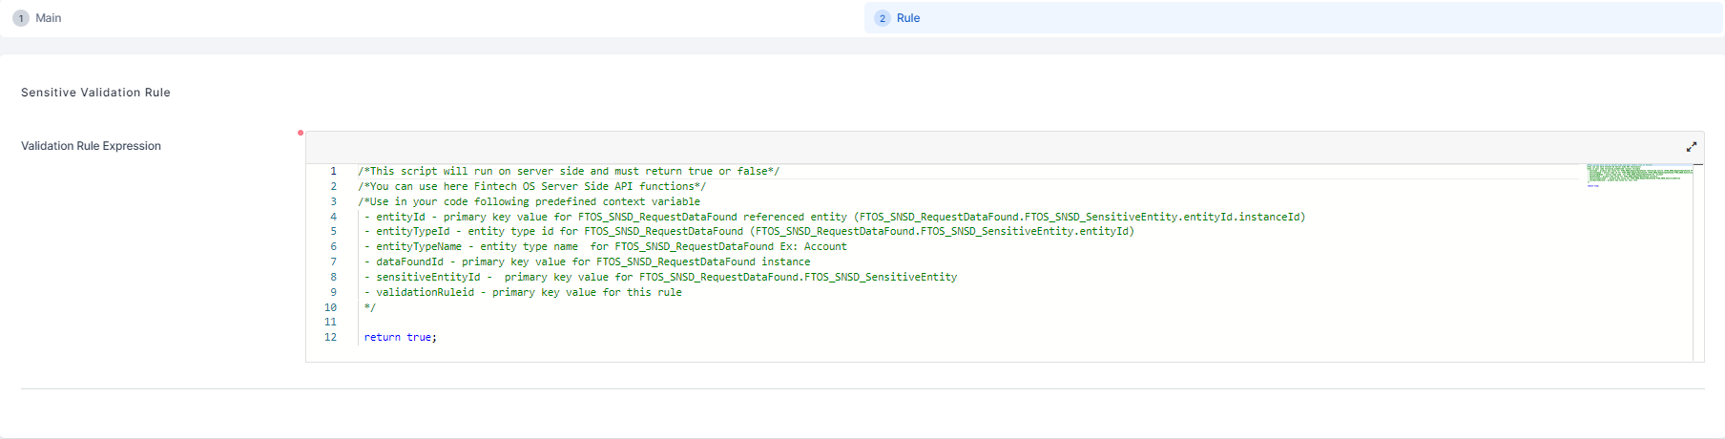1725x439 pixels.
Task: Click the editor's vertical scrollbar
Action: point(1698,262)
